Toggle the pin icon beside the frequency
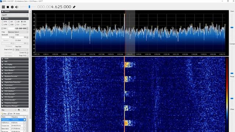235x132 pixels. [74, 7]
